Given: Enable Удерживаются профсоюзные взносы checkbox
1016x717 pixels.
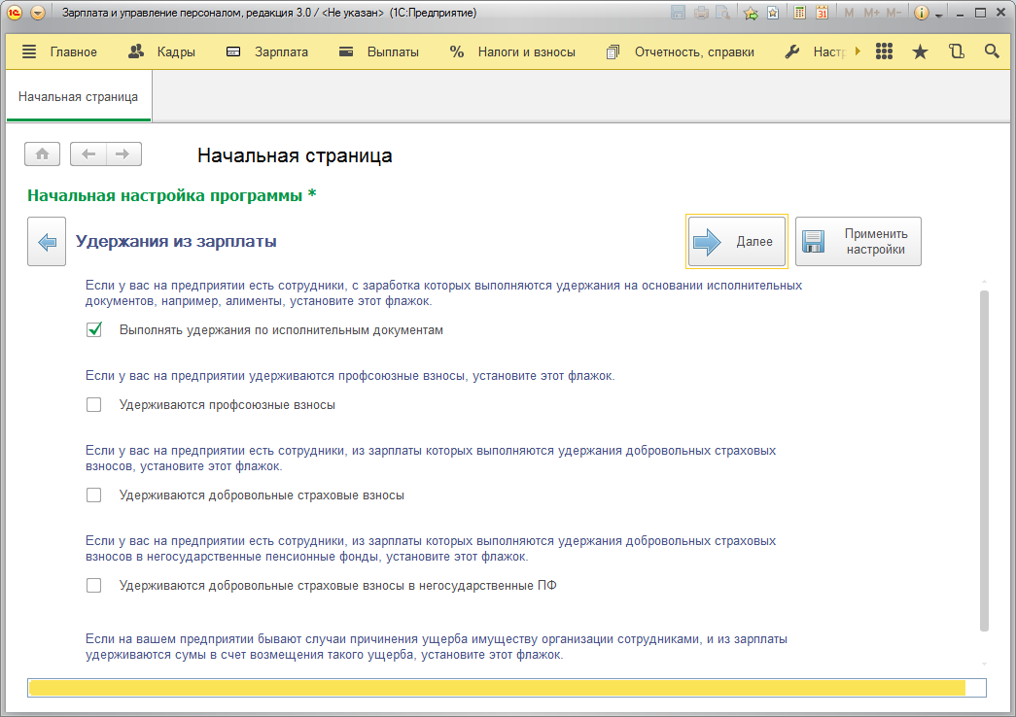Looking at the screenshot, I should [94, 405].
